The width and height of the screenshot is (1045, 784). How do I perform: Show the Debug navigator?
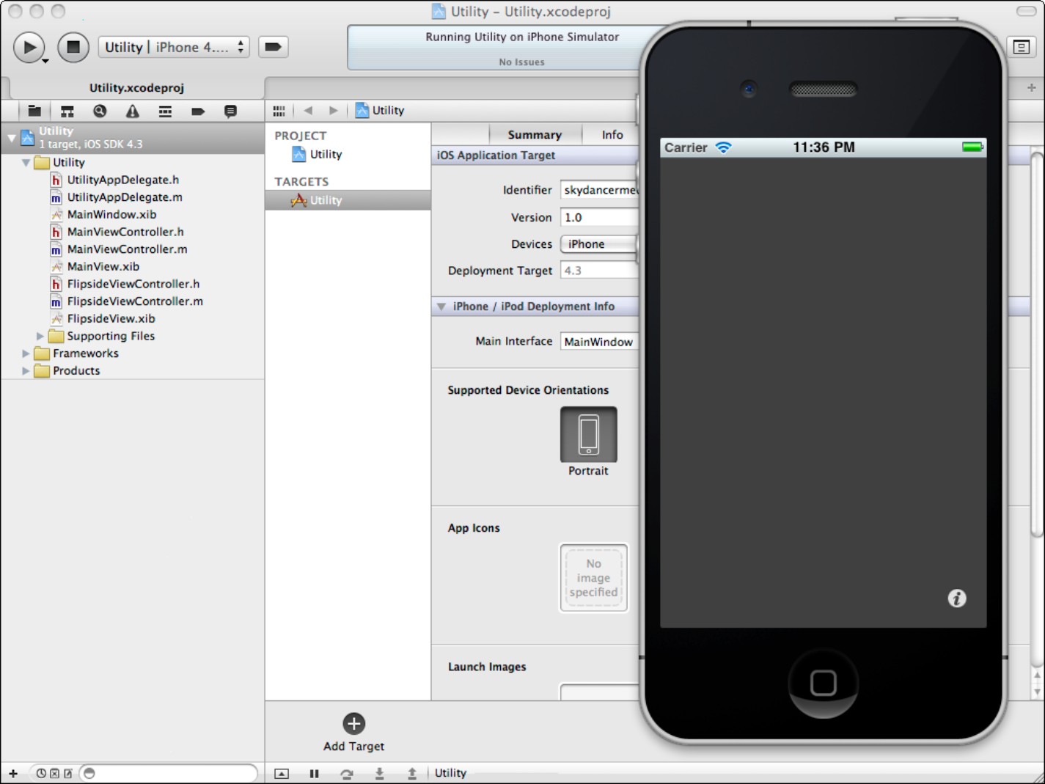[165, 111]
